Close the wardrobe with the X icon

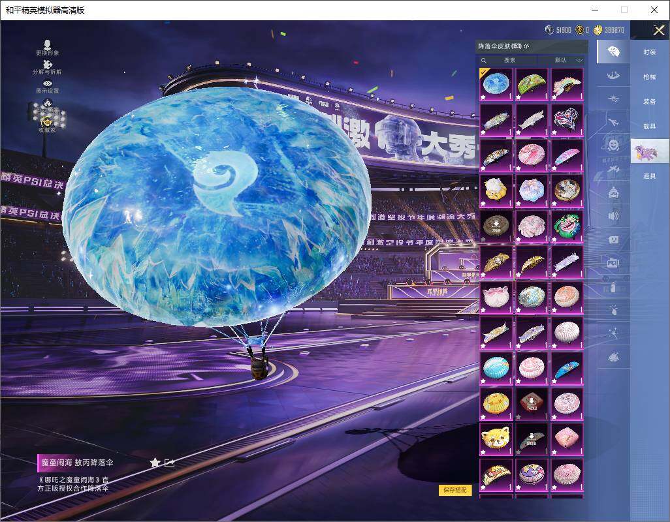658,30
